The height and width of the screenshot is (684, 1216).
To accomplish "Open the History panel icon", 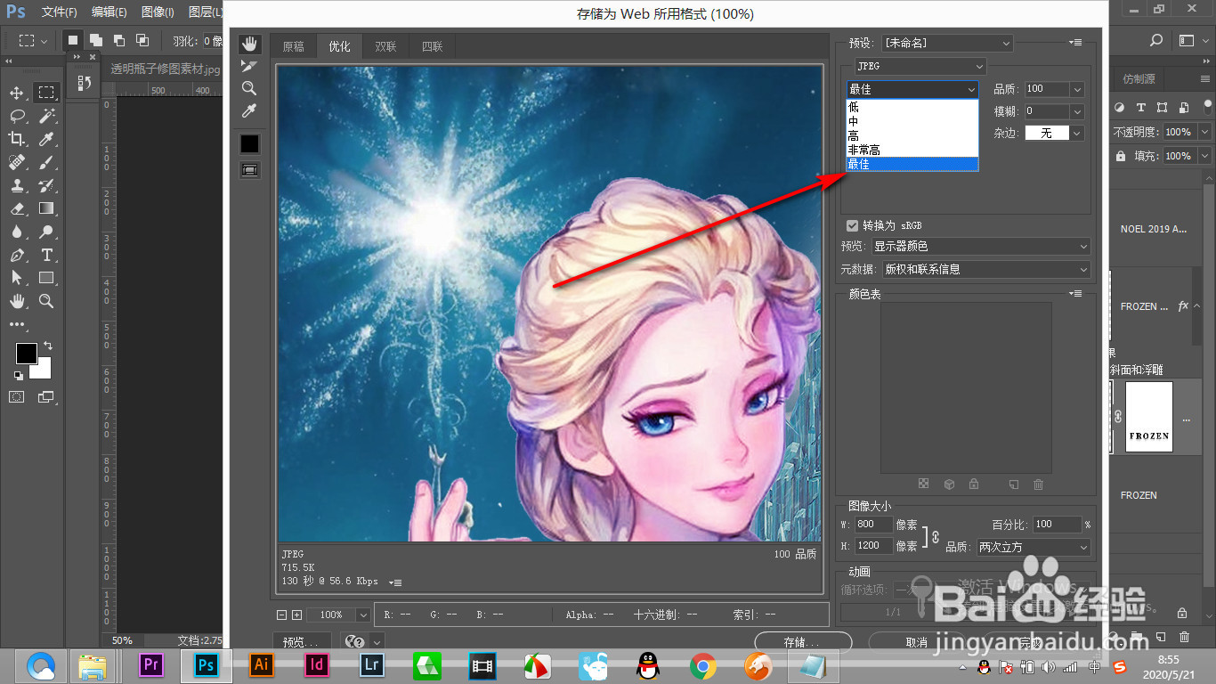I will coord(85,83).
